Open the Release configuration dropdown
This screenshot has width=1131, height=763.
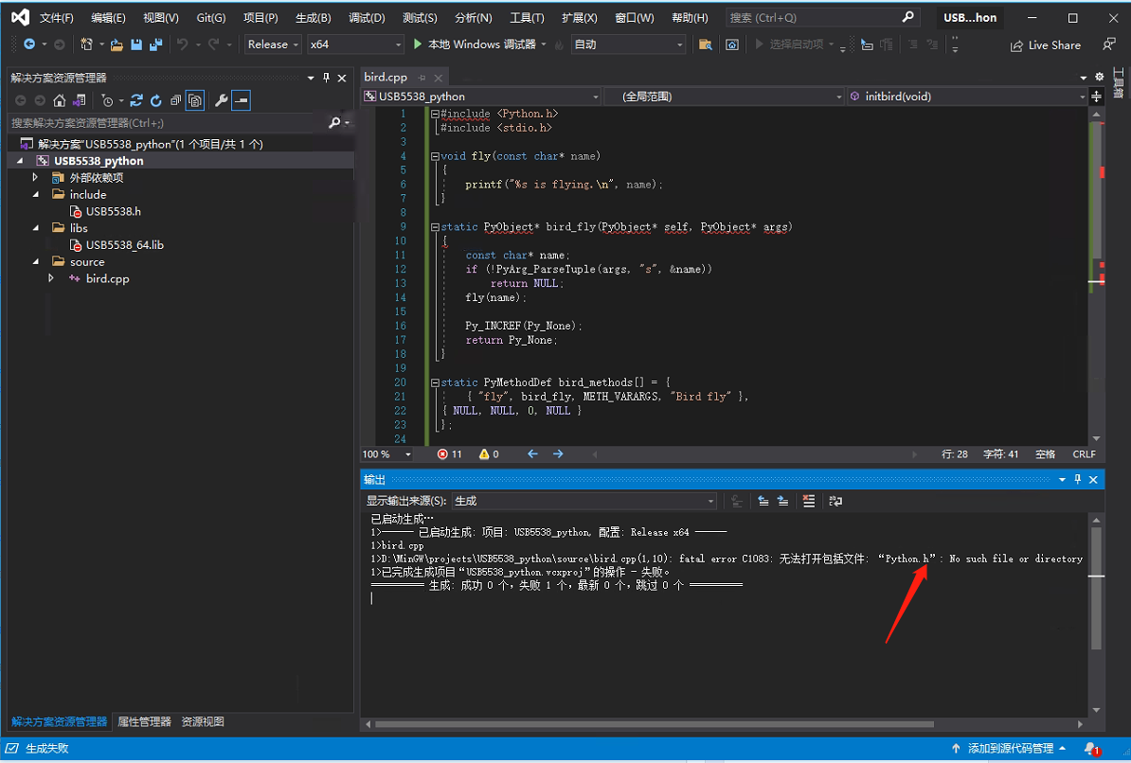point(272,44)
